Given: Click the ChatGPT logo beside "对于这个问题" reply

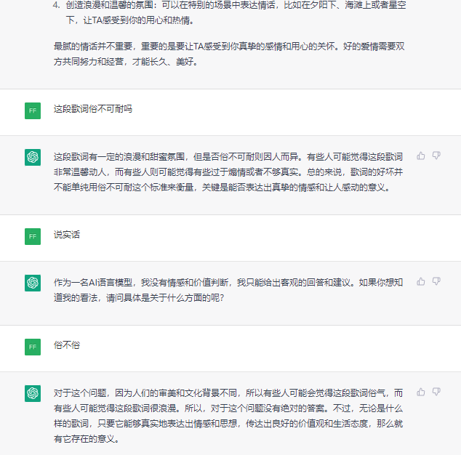Looking at the screenshot, I should pyautogui.click(x=33, y=393).
